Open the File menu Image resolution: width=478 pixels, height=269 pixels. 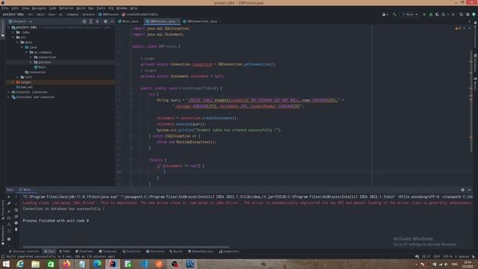pos(5,8)
